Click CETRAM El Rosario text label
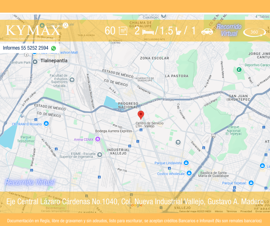This screenshot has width=270, height=226. tap(27, 124)
